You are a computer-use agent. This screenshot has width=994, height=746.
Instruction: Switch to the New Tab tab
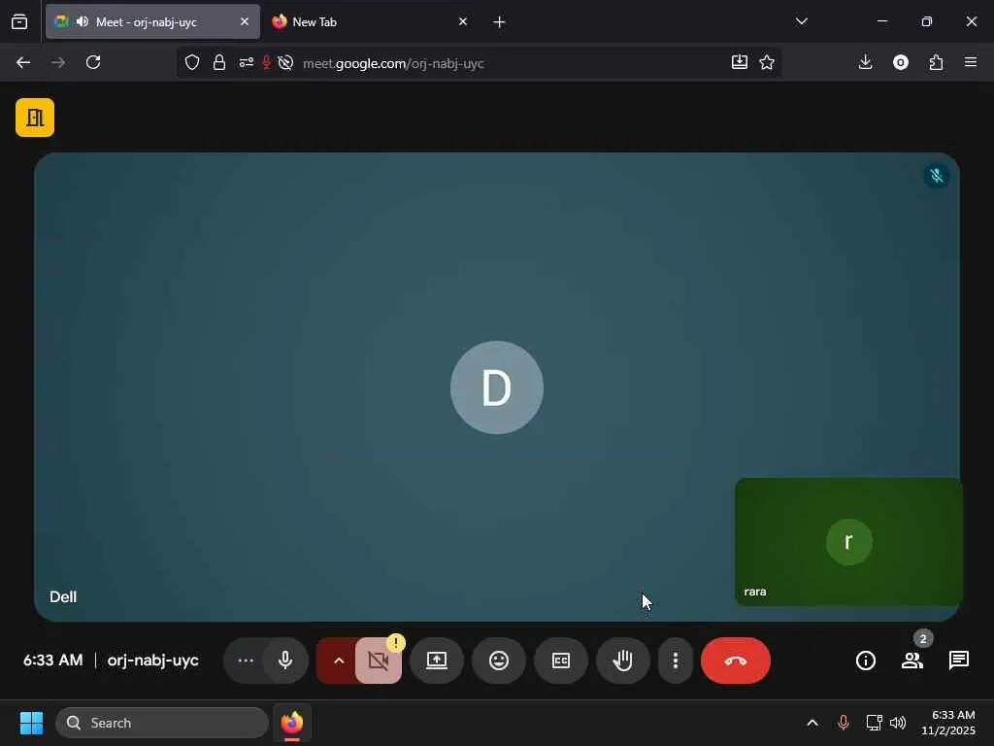(x=371, y=21)
